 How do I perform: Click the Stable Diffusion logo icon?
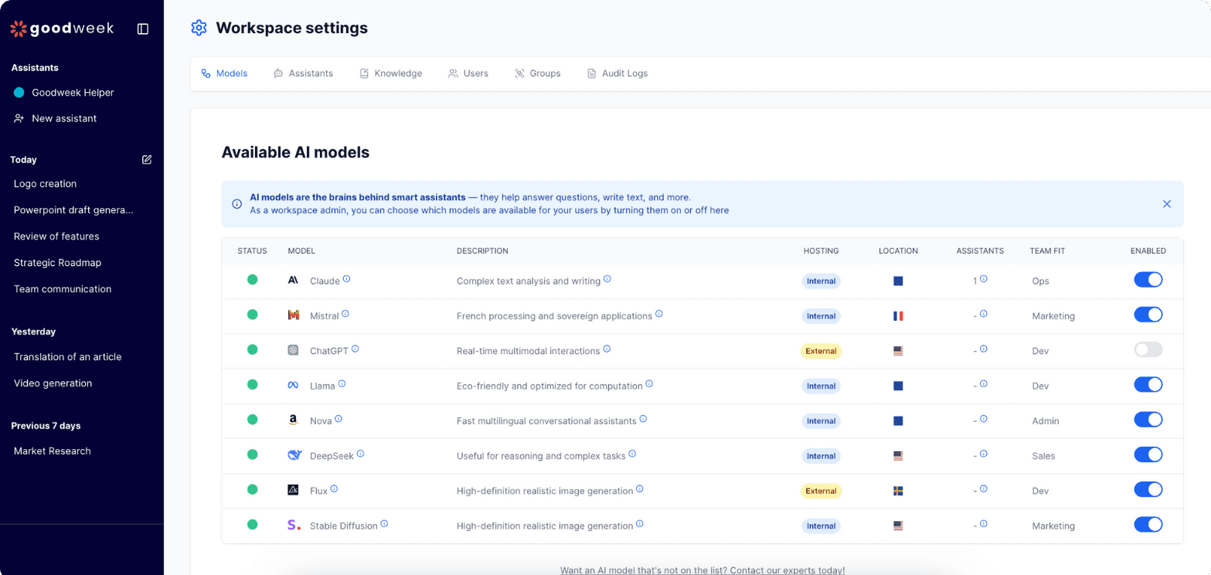(x=294, y=526)
